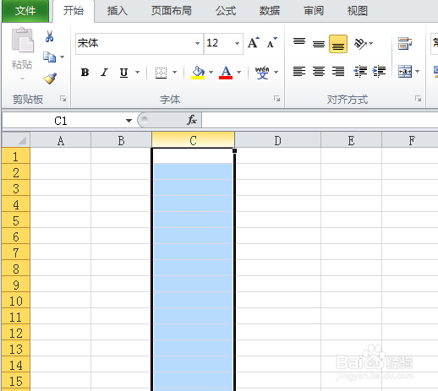
Task: Switch to the 公式 Formulas tab
Action: pyautogui.click(x=226, y=11)
